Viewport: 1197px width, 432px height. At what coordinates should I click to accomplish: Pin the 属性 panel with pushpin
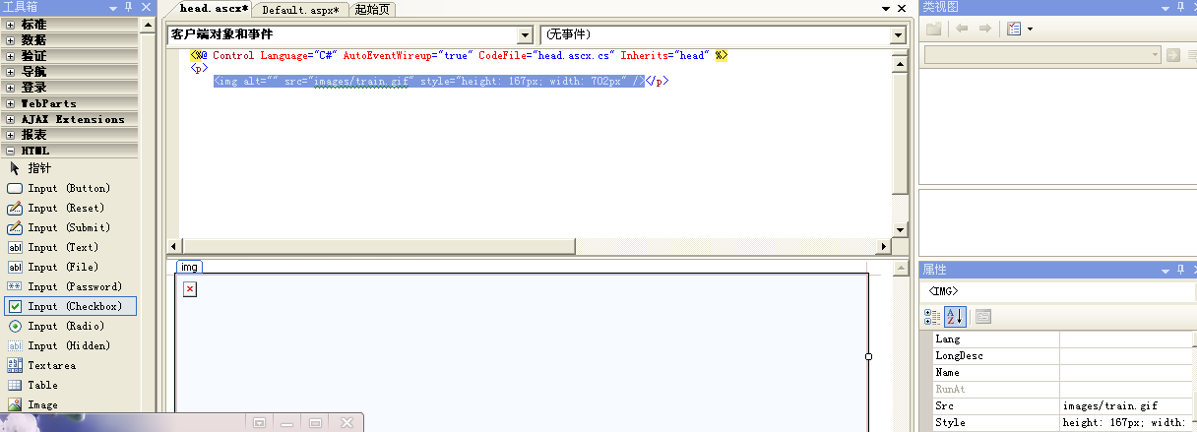click(x=1181, y=269)
